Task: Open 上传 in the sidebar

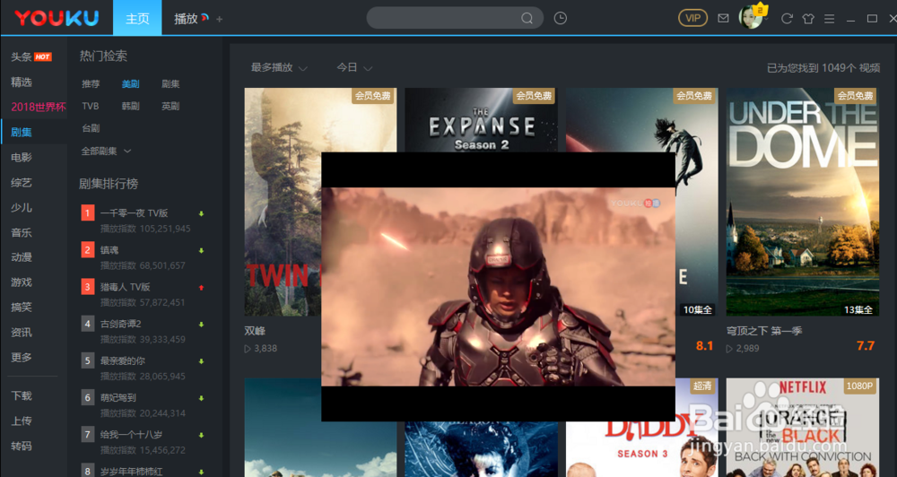Action: tap(22, 421)
